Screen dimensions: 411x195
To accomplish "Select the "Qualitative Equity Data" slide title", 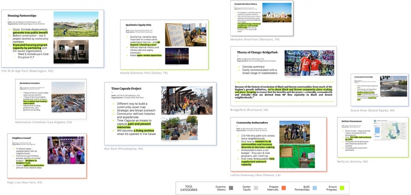I will pos(138,25).
